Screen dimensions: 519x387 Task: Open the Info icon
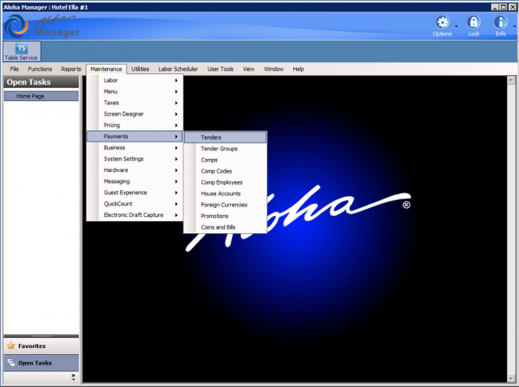[x=501, y=22]
